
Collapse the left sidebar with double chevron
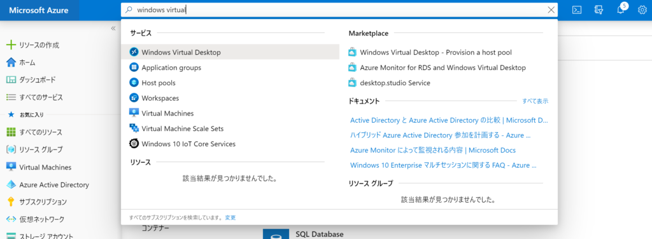click(113, 28)
